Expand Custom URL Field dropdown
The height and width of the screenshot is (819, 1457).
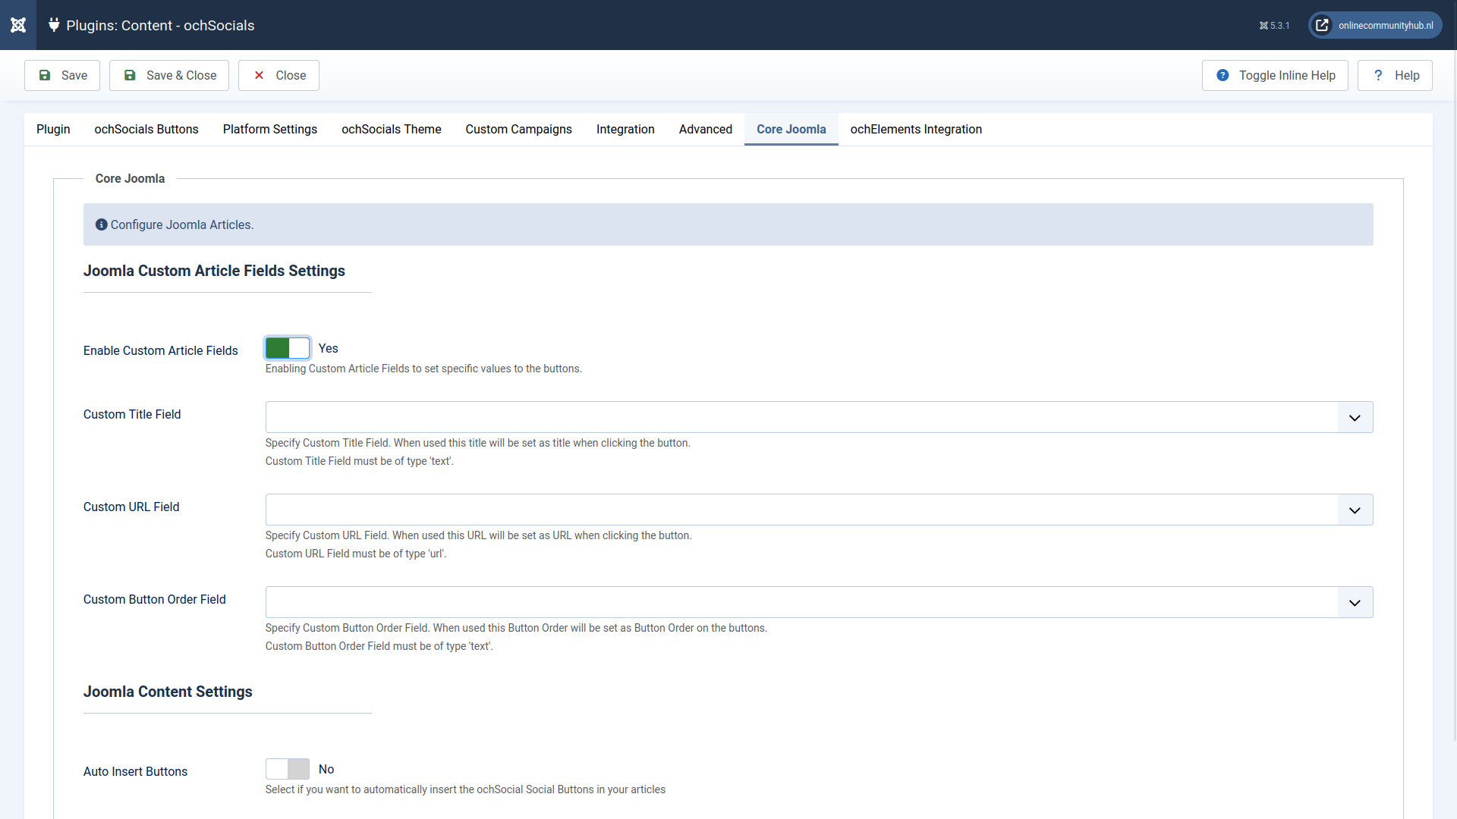(819, 510)
